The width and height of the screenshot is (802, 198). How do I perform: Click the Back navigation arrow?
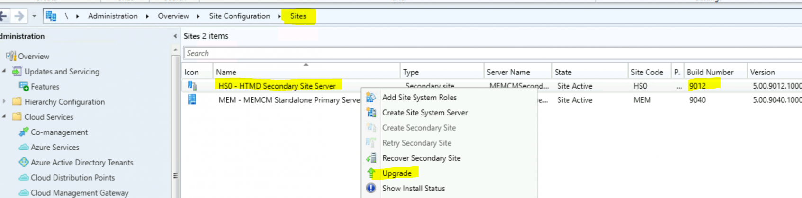[x=4, y=16]
